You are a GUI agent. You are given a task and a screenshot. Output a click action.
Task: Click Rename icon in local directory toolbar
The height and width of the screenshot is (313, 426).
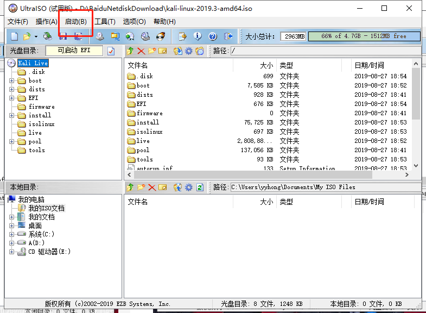162,187
